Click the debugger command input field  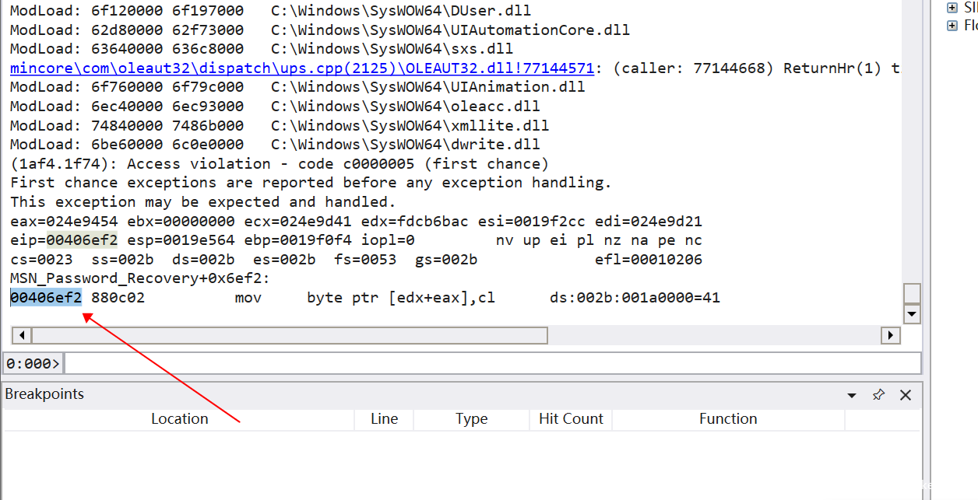[491, 363]
